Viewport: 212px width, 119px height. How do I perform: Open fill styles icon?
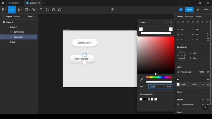click(203, 80)
